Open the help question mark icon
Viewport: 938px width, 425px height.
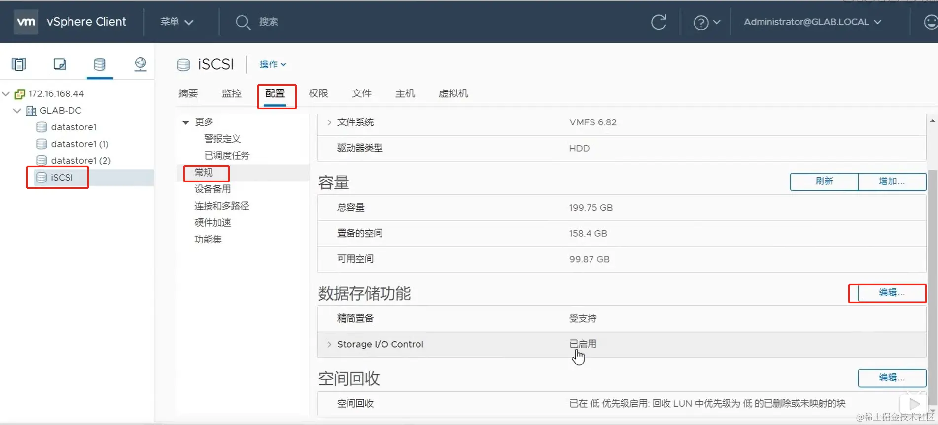[701, 22]
